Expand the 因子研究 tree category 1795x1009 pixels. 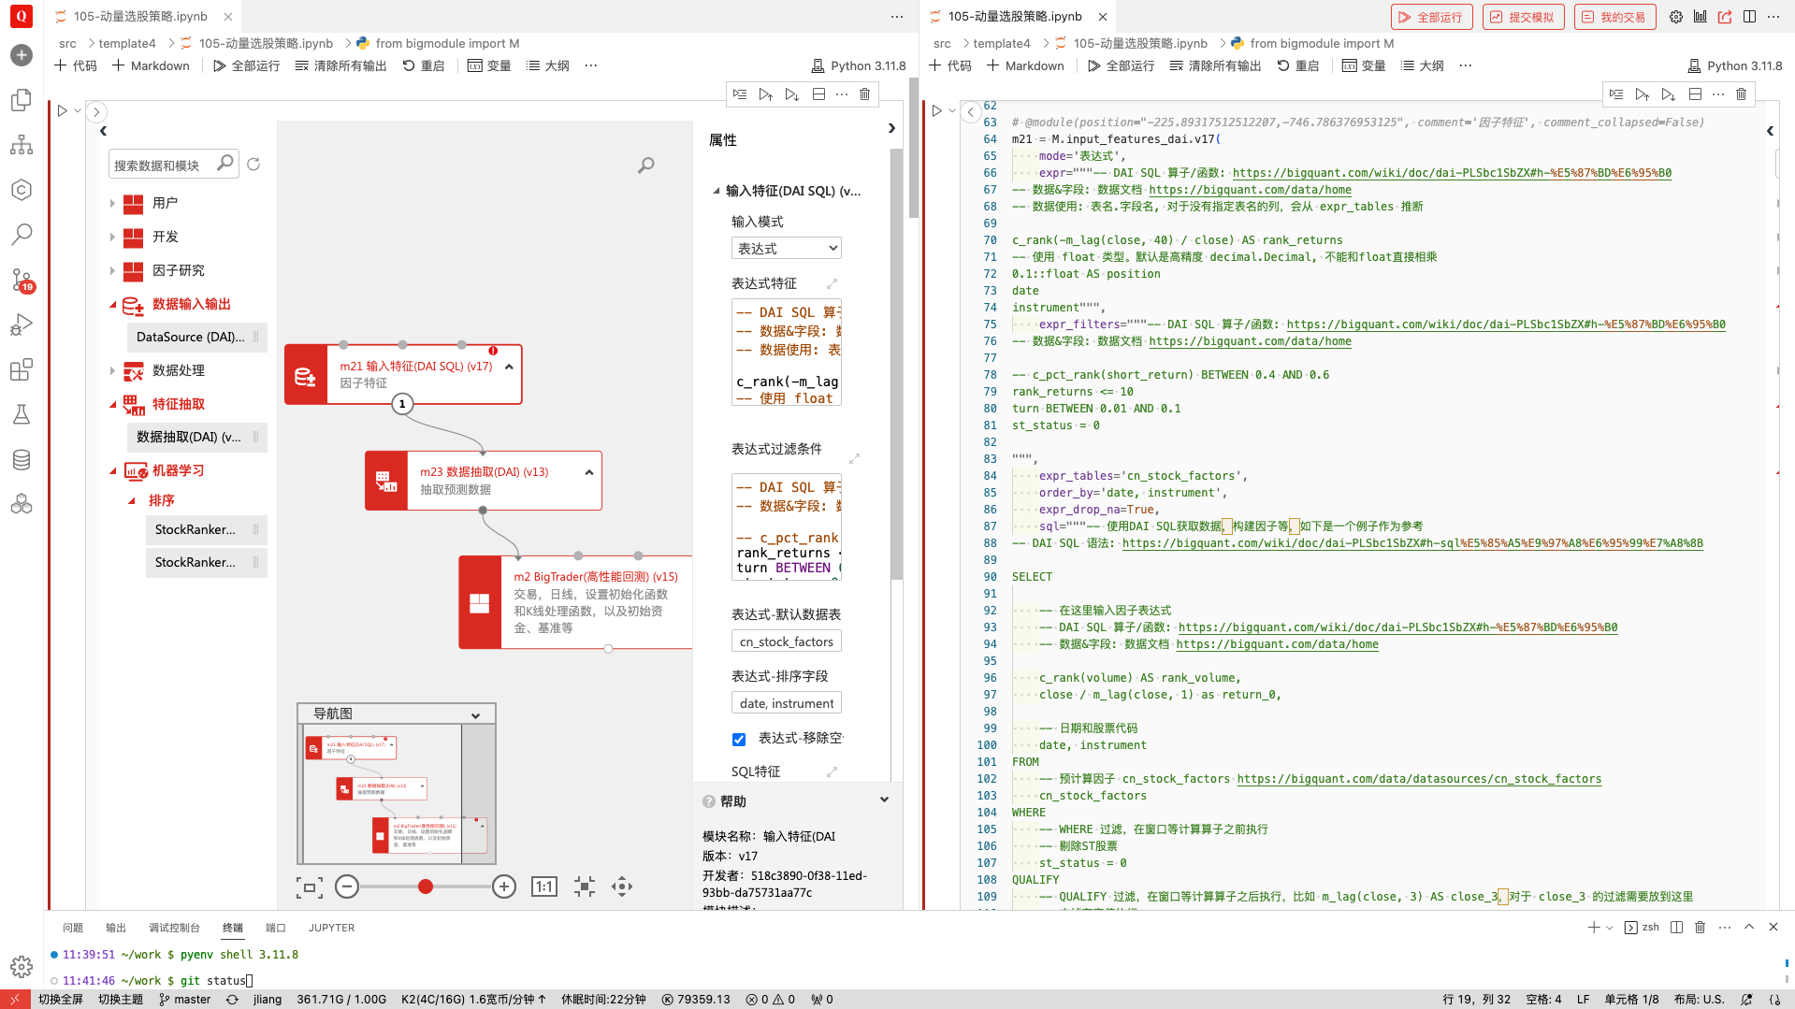112,270
